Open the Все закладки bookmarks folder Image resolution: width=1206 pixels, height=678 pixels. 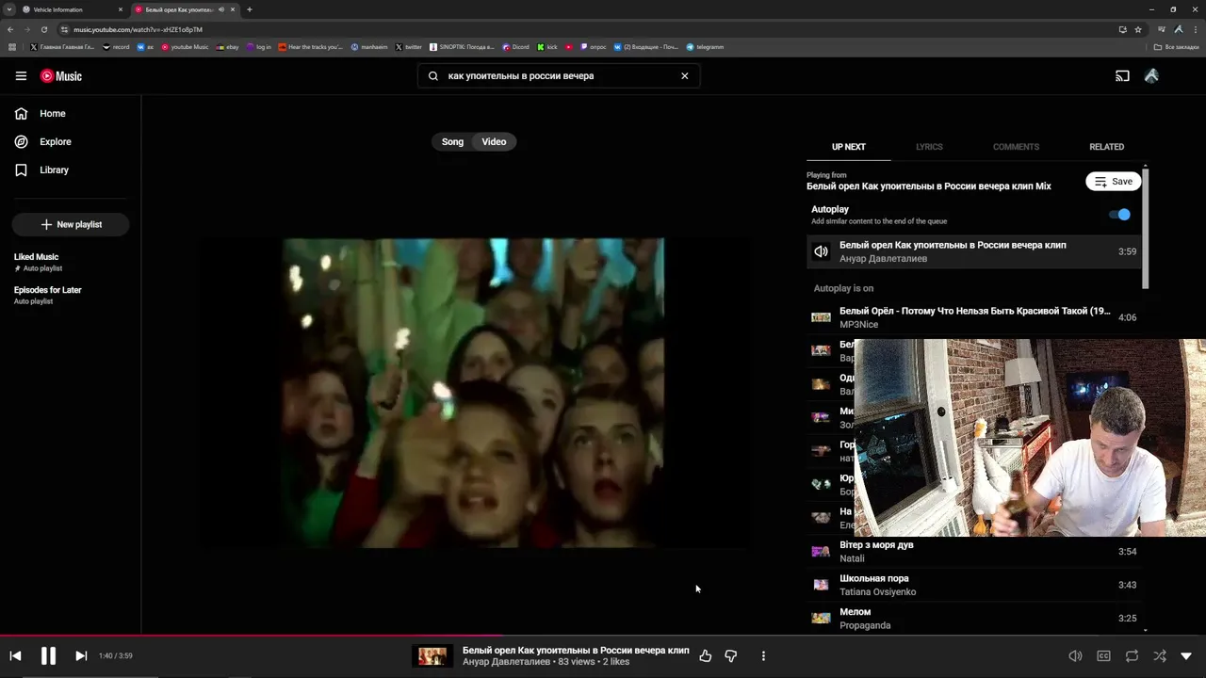click(1176, 47)
